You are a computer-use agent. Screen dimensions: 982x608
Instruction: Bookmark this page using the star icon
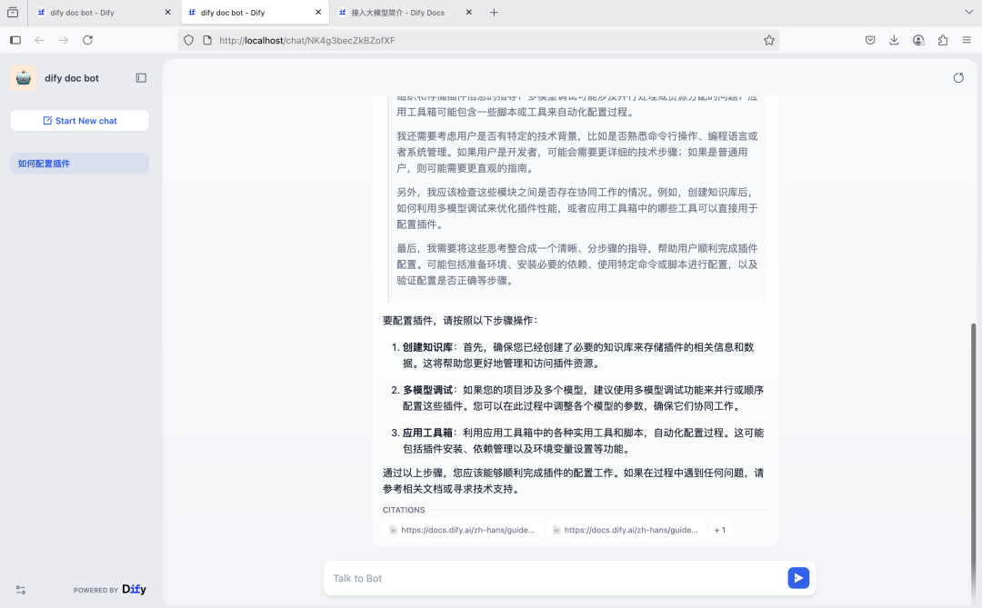pos(768,40)
